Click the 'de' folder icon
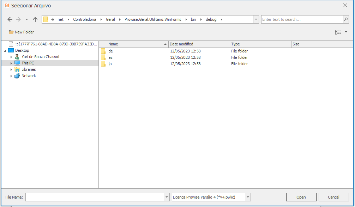 click(x=103, y=51)
